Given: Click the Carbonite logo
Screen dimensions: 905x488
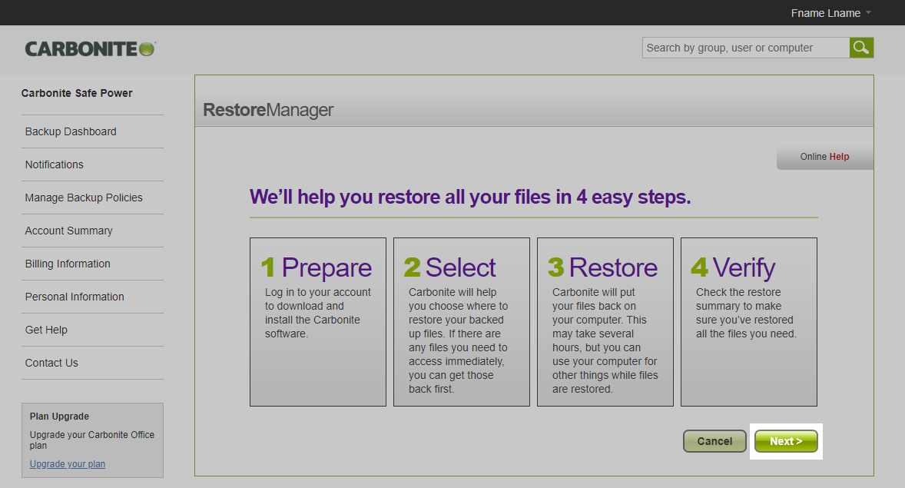Looking at the screenshot, I should tap(90, 48).
